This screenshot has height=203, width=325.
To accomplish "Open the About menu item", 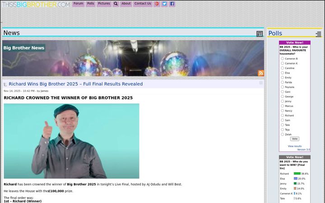I will [126, 4].
